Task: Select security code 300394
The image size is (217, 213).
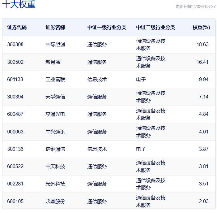Action: coord(15,97)
